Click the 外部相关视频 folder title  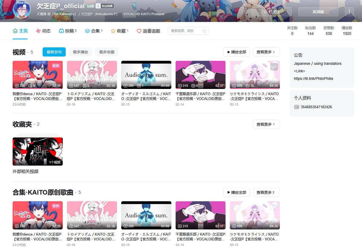[26, 172]
